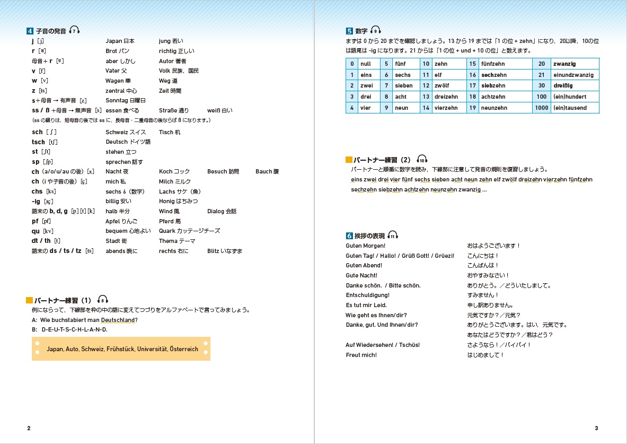
Task: Switch to page 2
Action: (x=28, y=428)
